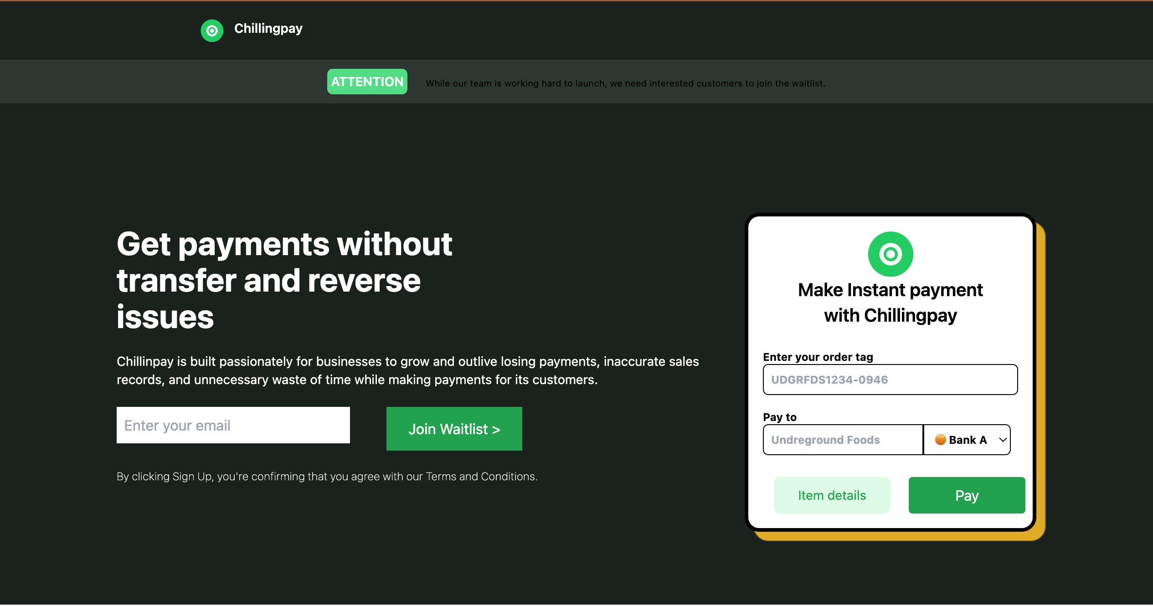Focus the Enter your email field
The height and width of the screenshot is (606, 1153).
coord(233,425)
